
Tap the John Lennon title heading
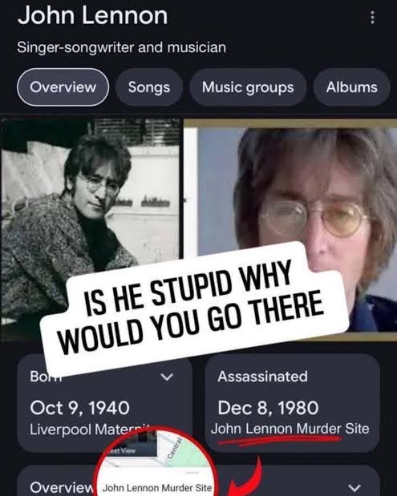[92, 15]
